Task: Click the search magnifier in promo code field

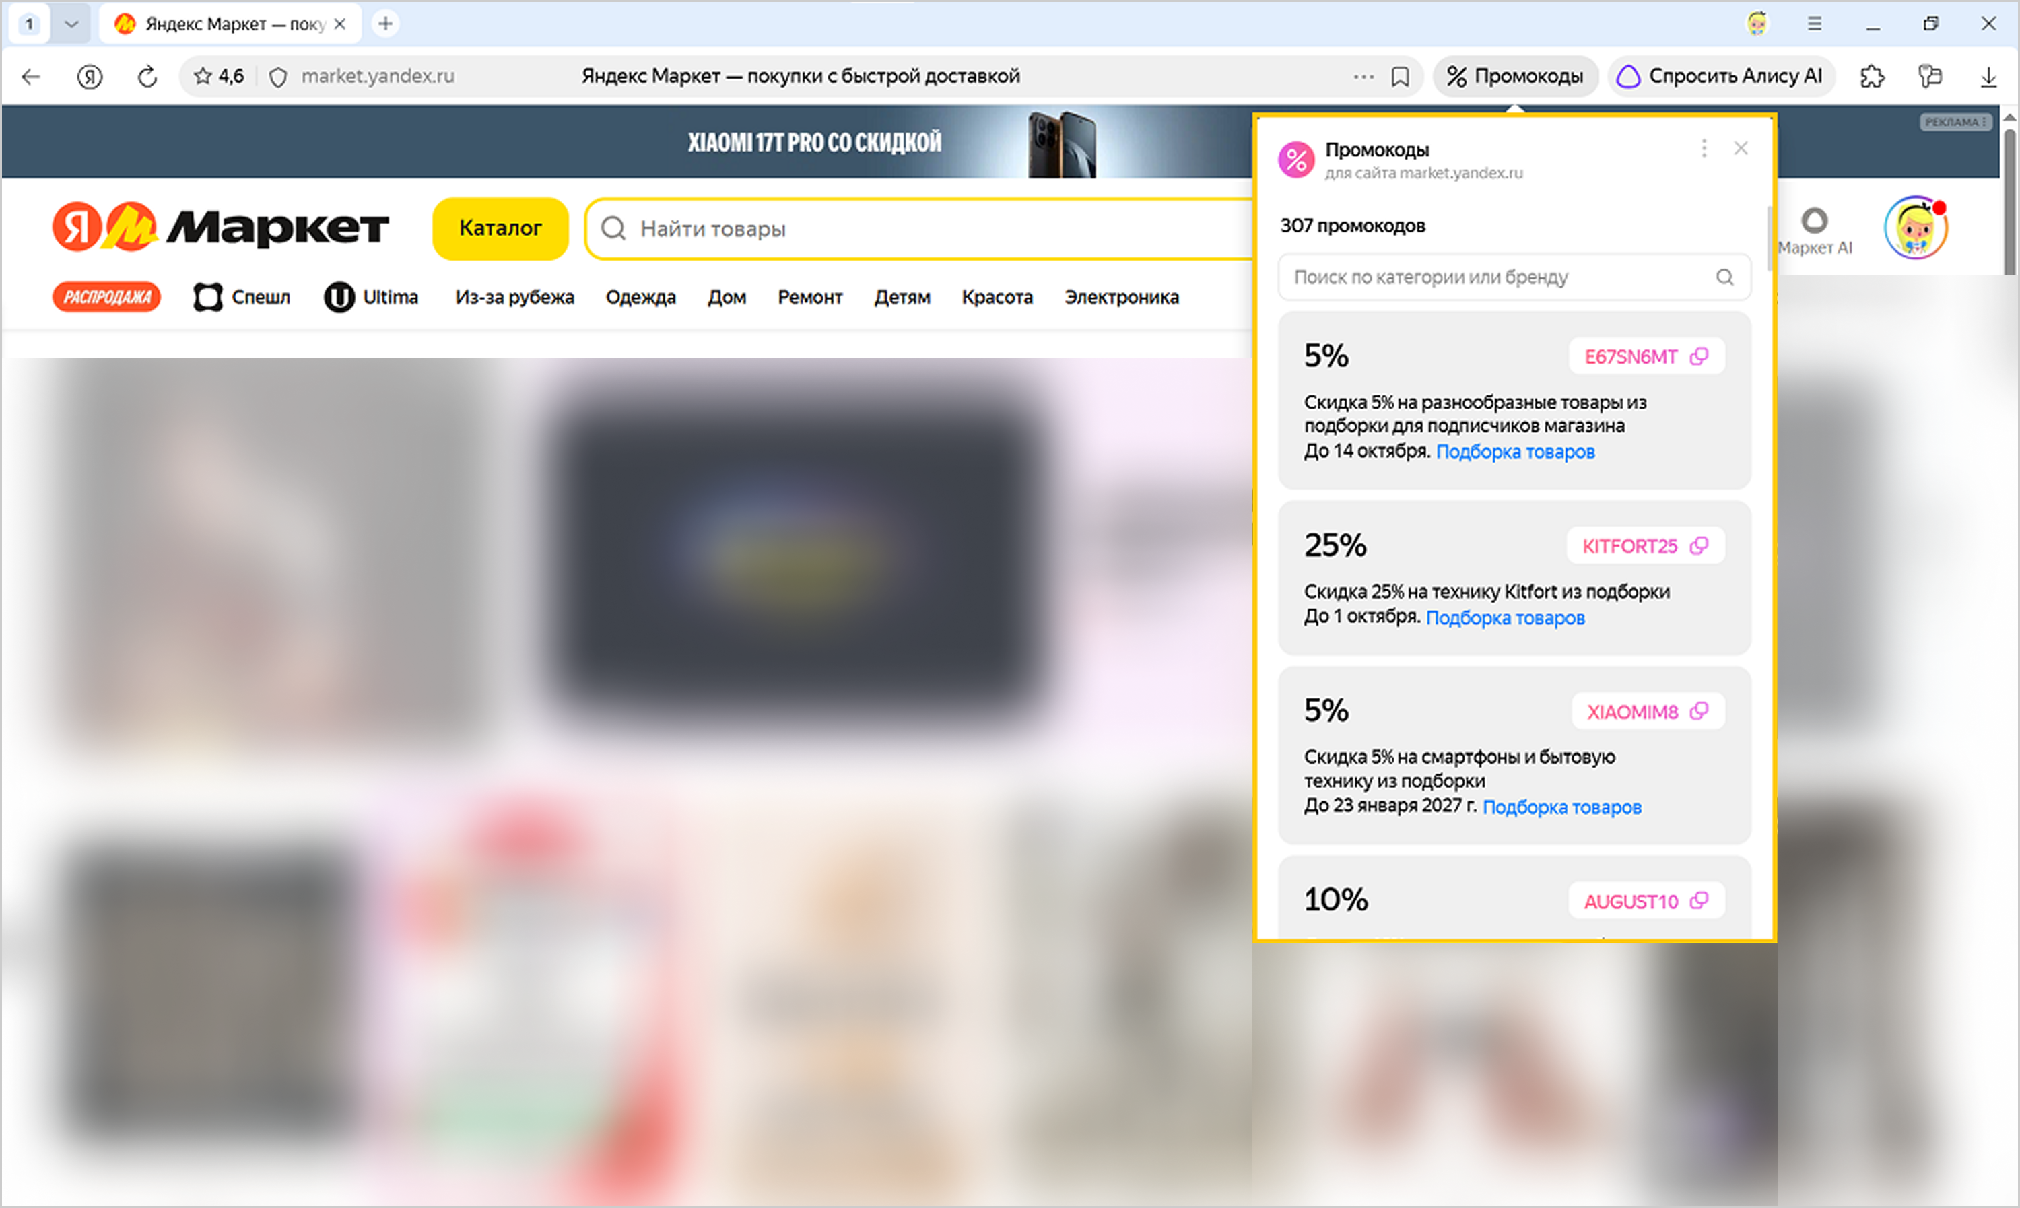Action: click(1724, 277)
